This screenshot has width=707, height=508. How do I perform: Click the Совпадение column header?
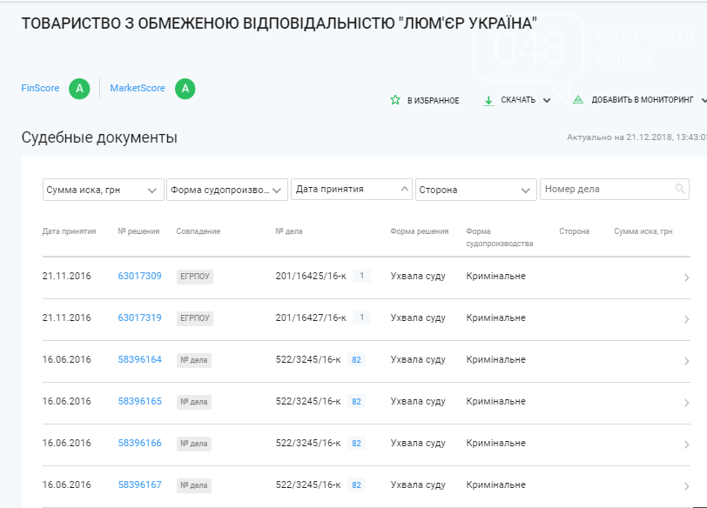point(199,231)
